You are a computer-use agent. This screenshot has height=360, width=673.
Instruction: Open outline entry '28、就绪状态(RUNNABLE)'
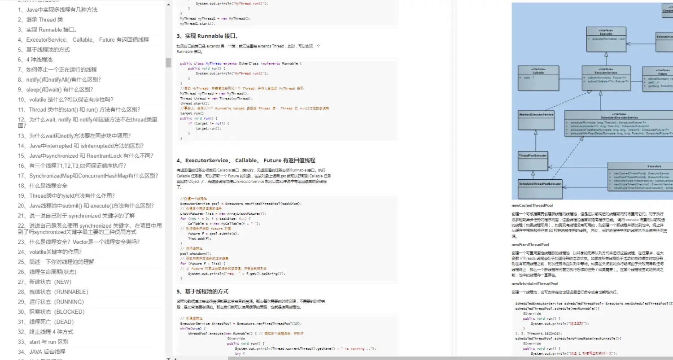53,291
